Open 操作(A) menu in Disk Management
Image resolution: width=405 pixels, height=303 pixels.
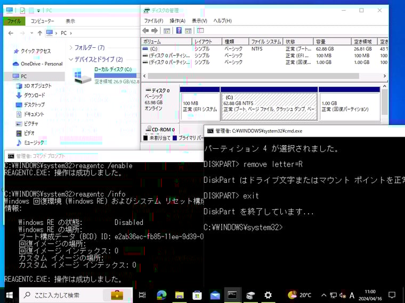pyautogui.click(x=177, y=21)
